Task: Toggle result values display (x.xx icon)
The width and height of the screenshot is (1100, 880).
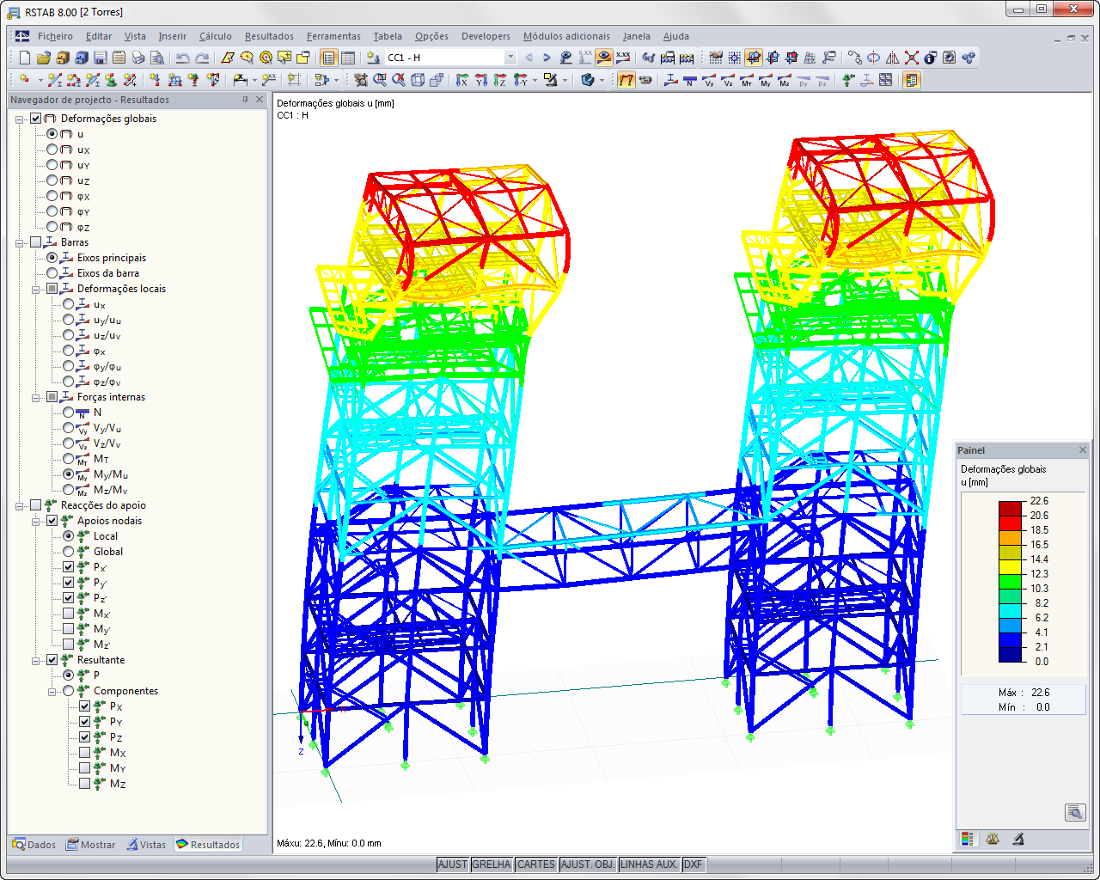Action: click(623, 58)
